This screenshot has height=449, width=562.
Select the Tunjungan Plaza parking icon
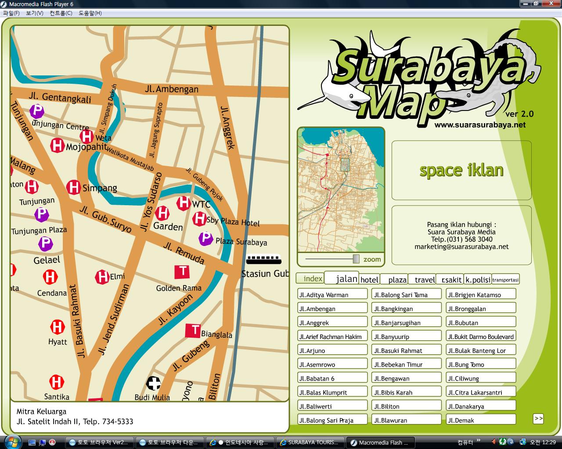(42, 214)
